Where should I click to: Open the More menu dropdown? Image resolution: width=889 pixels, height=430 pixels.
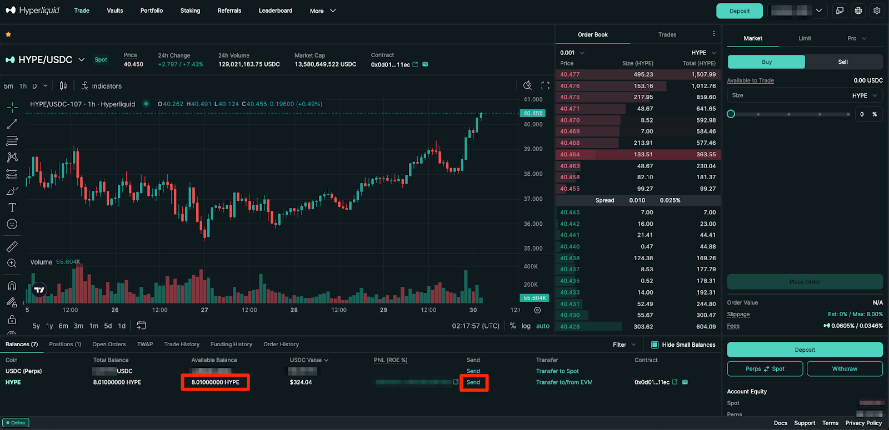(323, 11)
